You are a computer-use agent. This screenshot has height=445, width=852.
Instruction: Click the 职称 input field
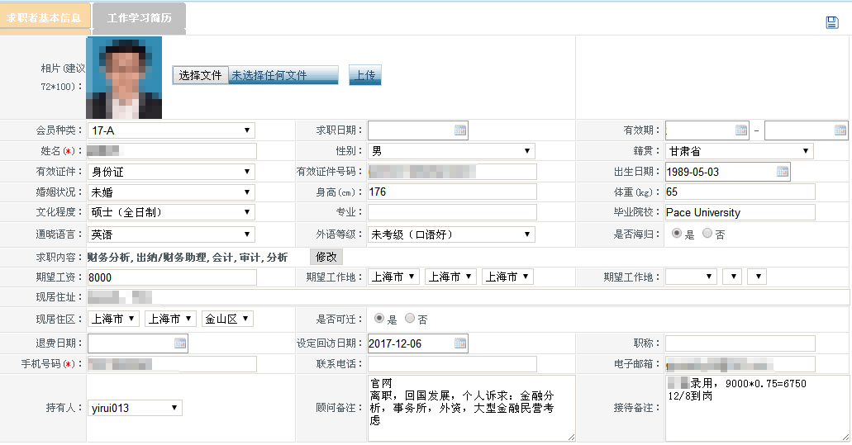pos(740,343)
